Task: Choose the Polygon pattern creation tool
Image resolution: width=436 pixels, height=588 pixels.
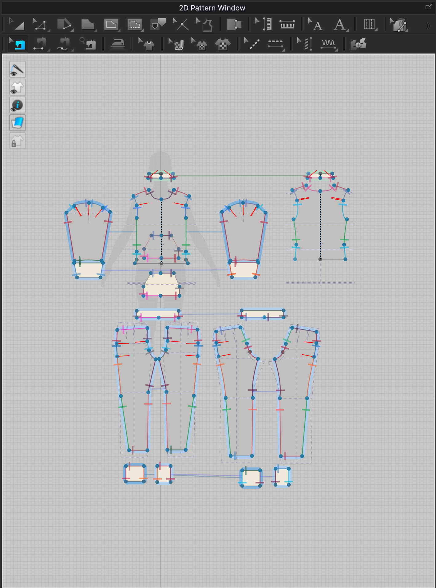Action: 88,25
